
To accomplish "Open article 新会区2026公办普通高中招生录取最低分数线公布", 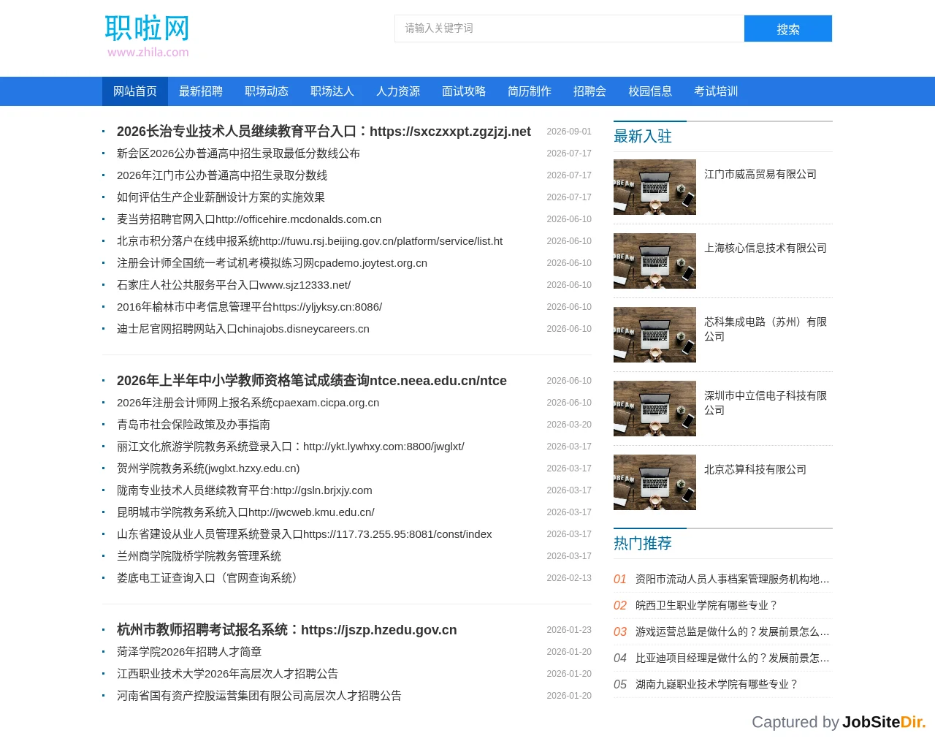I will pyautogui.click(x=238, y=153).
